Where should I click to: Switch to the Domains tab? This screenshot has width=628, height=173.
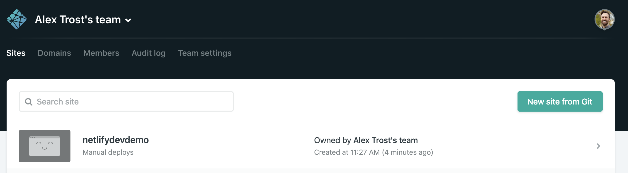coord(54,53)
